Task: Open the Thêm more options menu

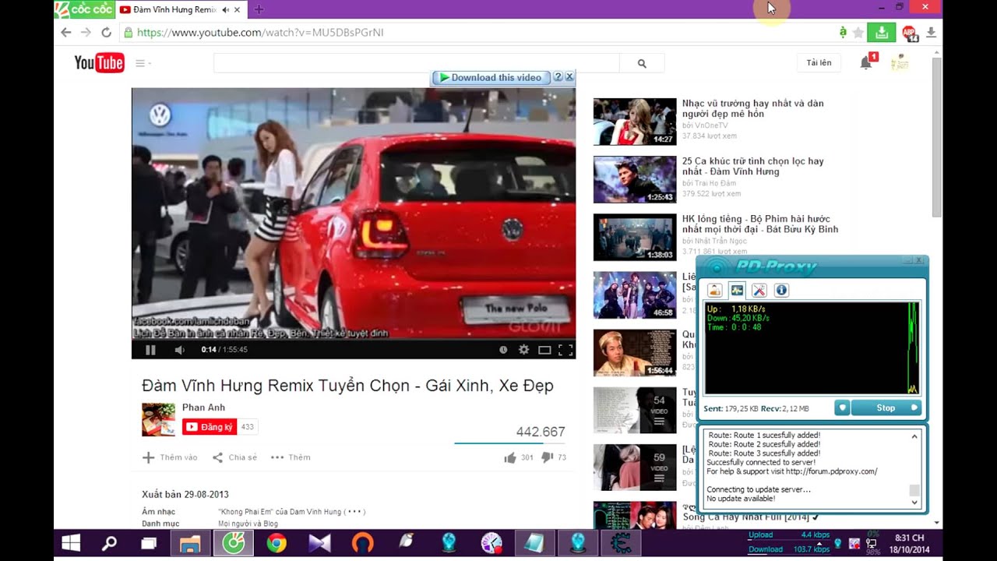Action: [291, 457]
